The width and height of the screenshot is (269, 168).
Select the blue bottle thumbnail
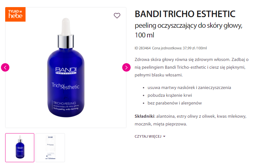(20, 148)
